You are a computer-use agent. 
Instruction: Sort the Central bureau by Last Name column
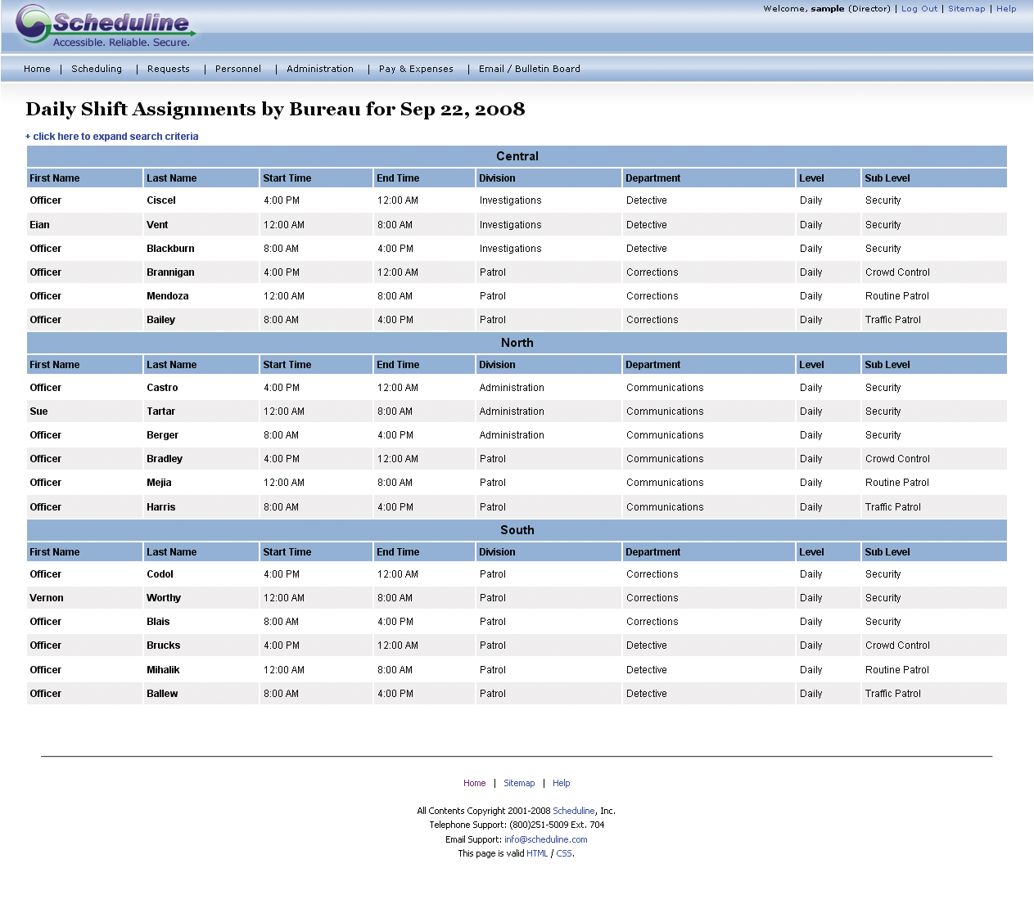172,178
